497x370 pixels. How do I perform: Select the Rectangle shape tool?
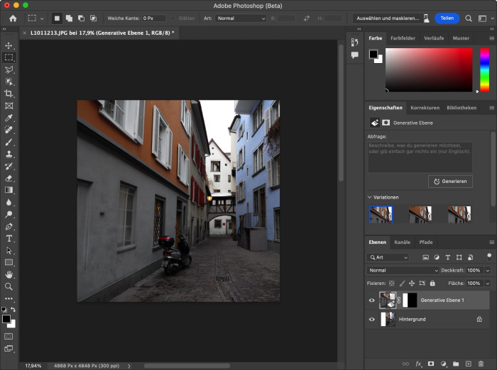(x=9, y=262)
